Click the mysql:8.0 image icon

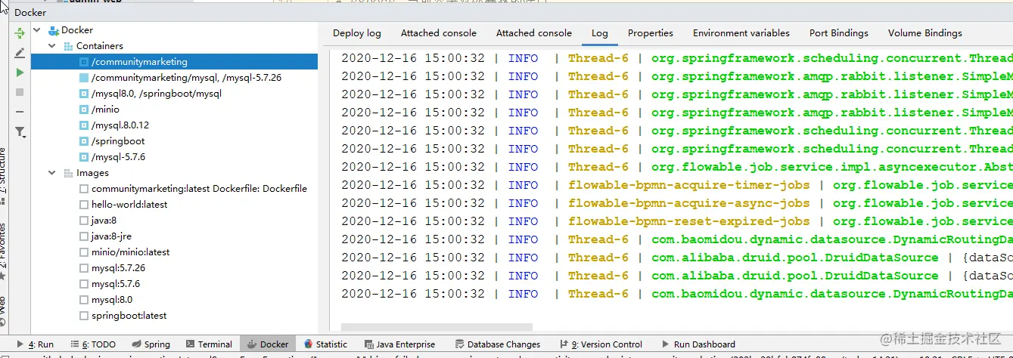(x=84, y=300)
